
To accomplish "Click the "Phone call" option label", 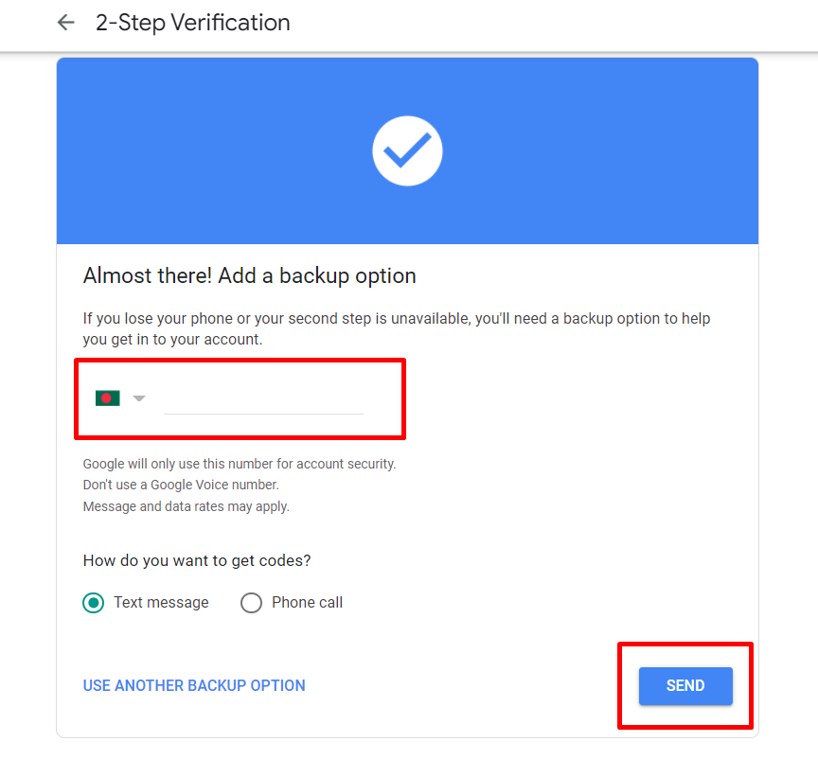I will point(308,603).
